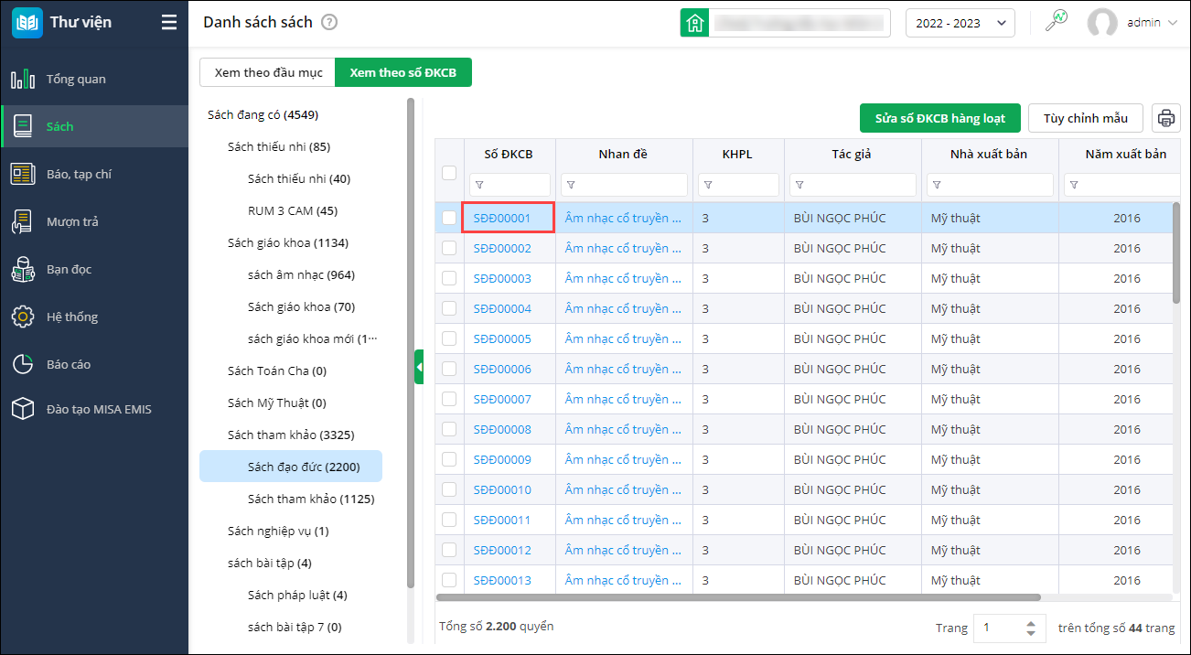Select Sách tham khảo (3325) category

tap(291, 435)
